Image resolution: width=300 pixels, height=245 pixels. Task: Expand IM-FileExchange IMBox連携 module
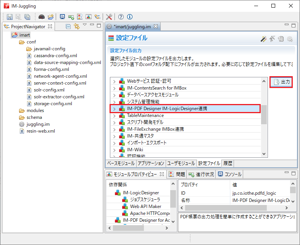pyautogui.click(x=115, y=130)
